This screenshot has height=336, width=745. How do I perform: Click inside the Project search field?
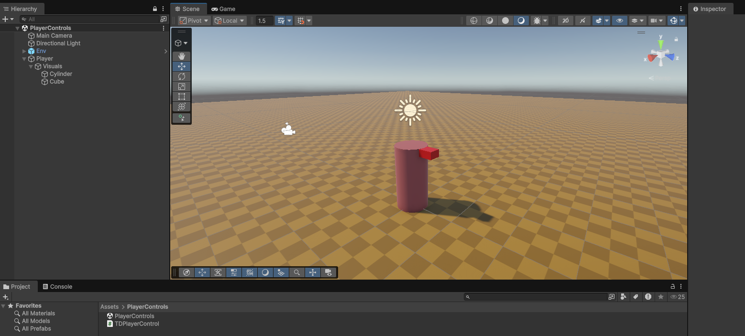[536, 297]
